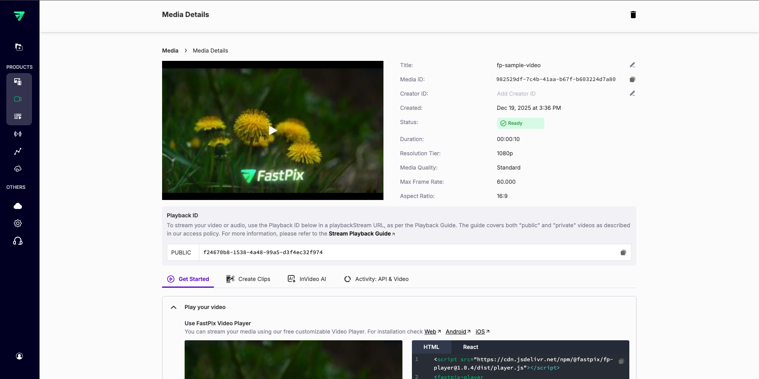This screenshot has height=379, width=759.
Task: Copy the Media ID using copy icon
Action: pos(632,79)
